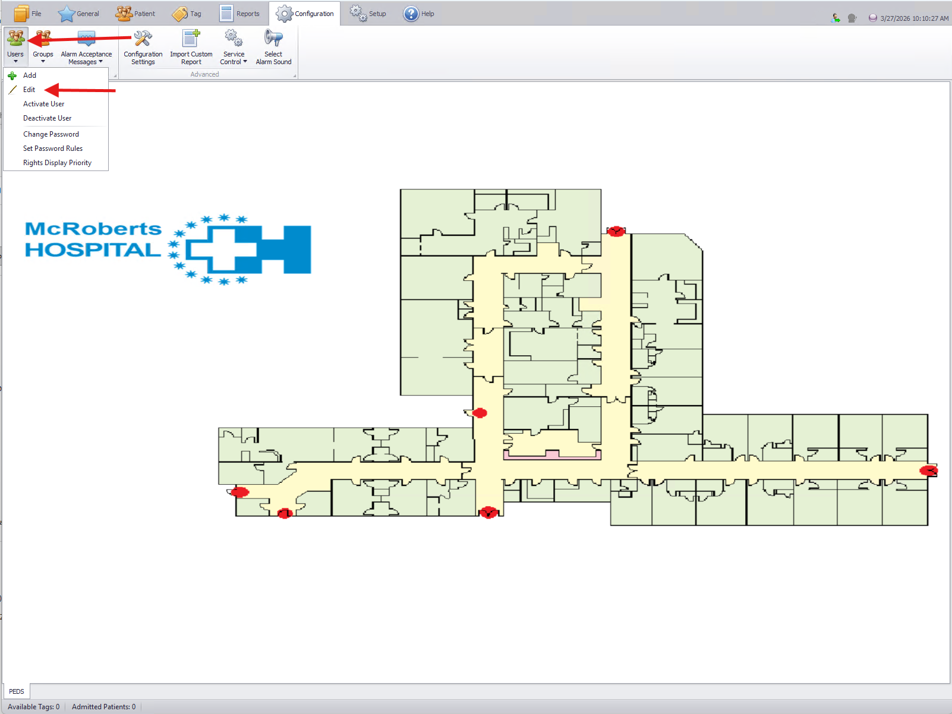
Task: Click Import Custom Report icon
Action: [191, 39]
